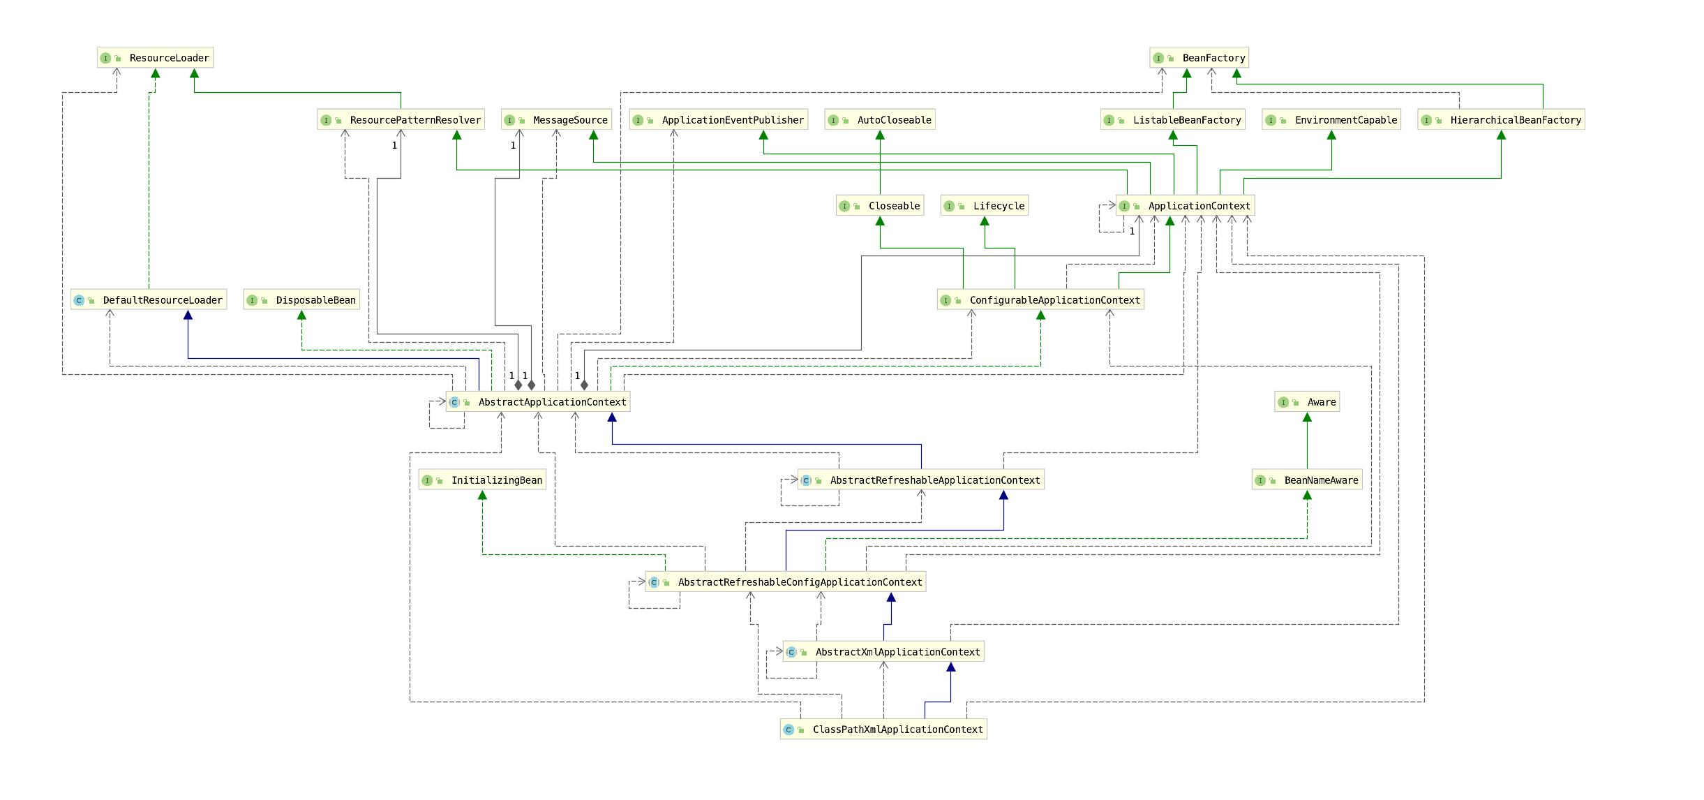Click the interface icon on Aware node
Image resolution: width=1704 pixels, height=800 pixels.
[1283, 402]
